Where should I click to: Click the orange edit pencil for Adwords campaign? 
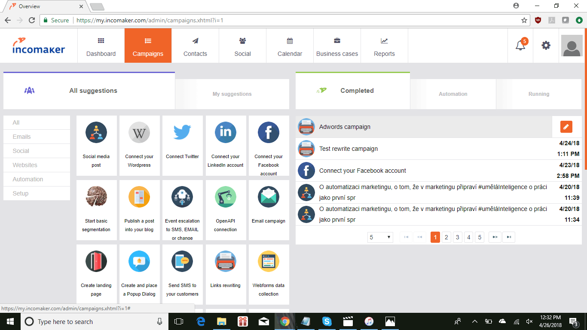(566, 127)
